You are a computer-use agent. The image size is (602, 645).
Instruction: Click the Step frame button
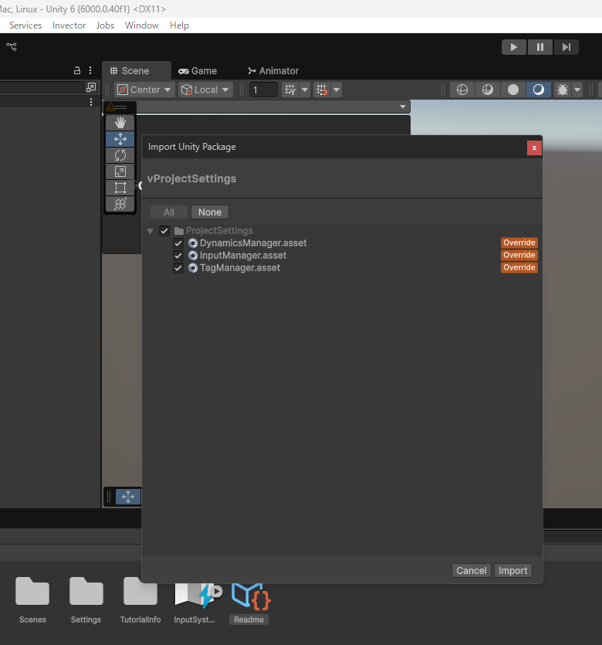[x=566, y=47]
